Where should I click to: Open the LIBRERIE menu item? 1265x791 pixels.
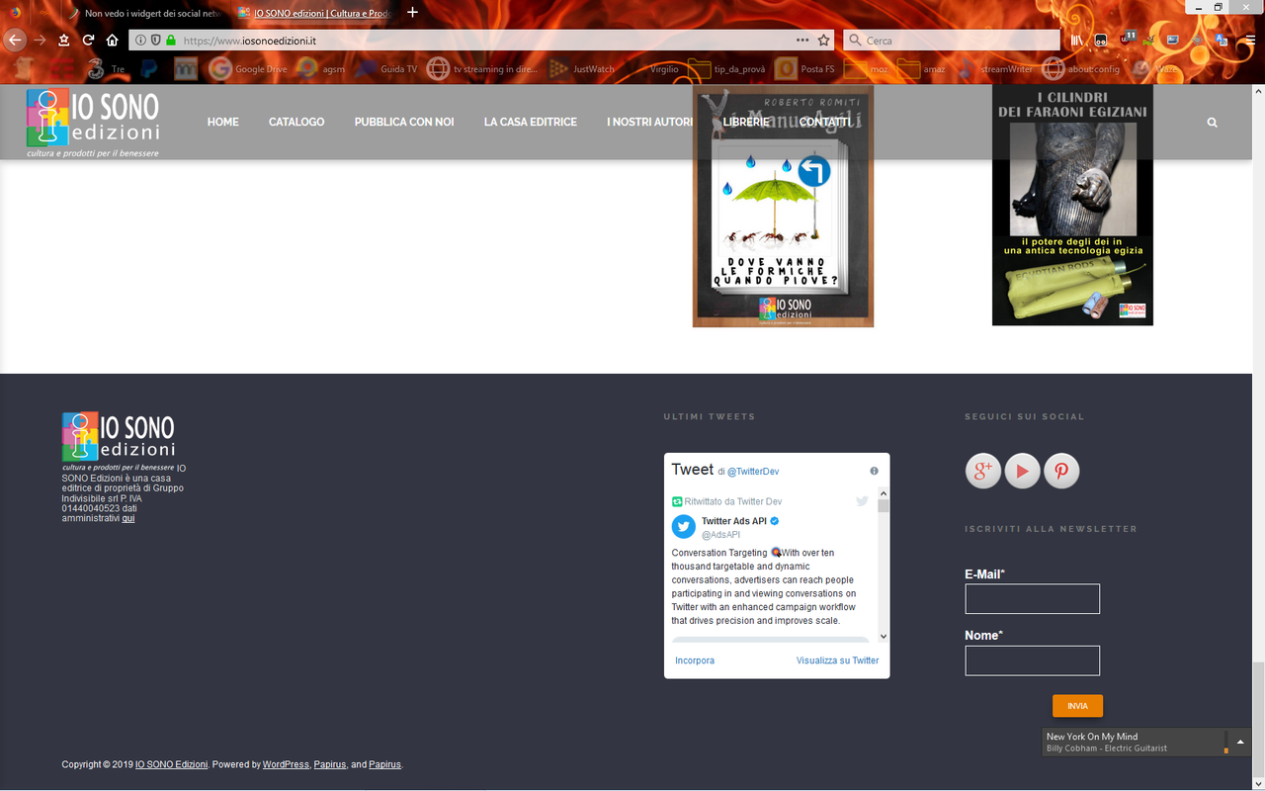(746, 122)
